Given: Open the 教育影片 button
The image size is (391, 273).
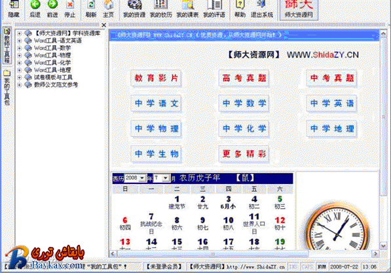Looking at the screenshot, I should 157,79.
